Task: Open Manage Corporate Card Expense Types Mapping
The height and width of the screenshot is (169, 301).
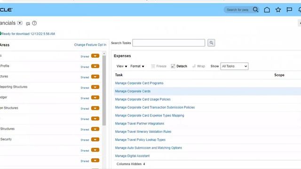Action: coord(150,115)
